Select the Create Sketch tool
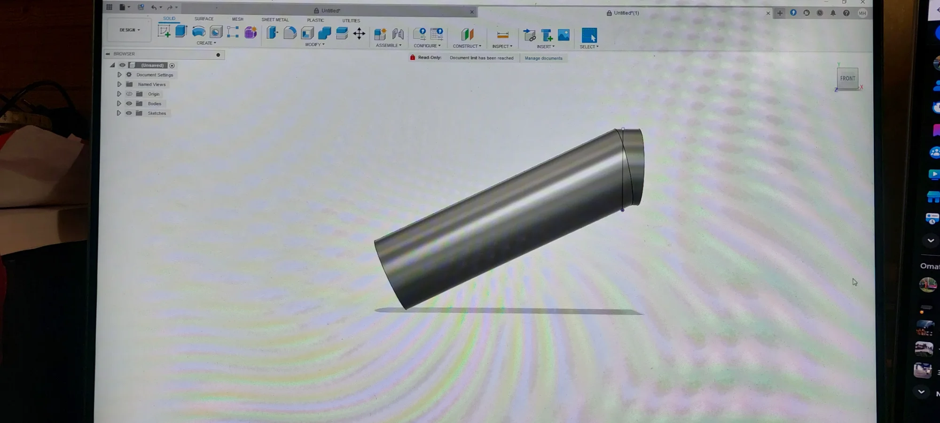 coord(164,31)
